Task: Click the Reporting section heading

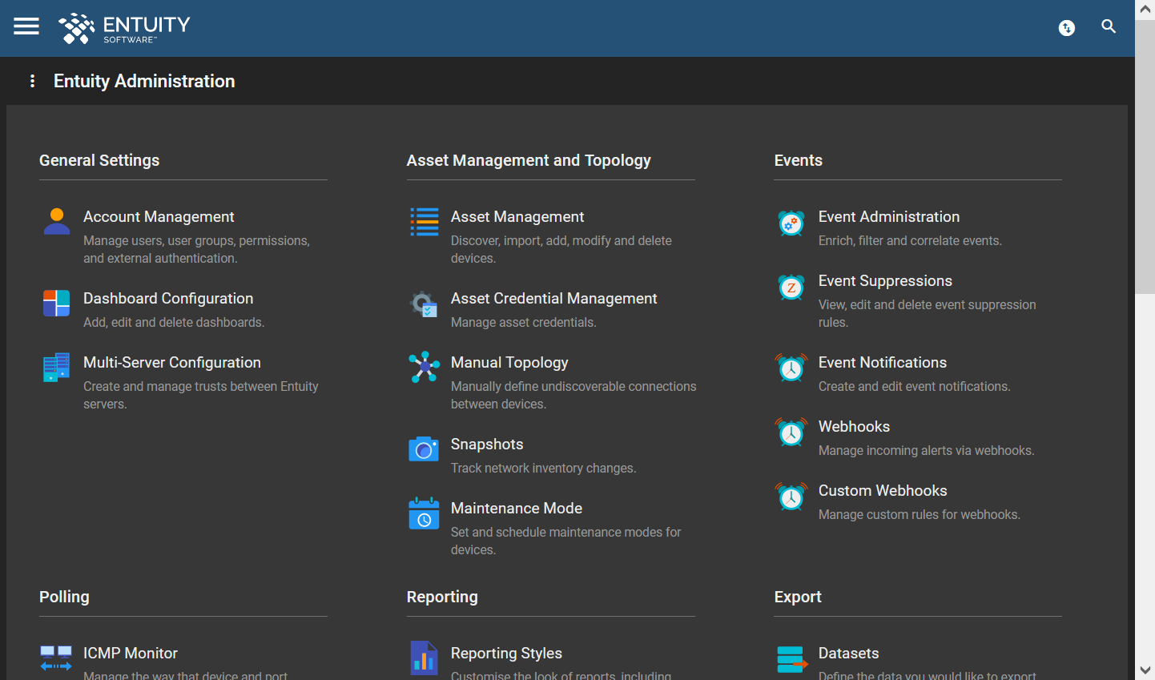Action: tap(442, 597)
